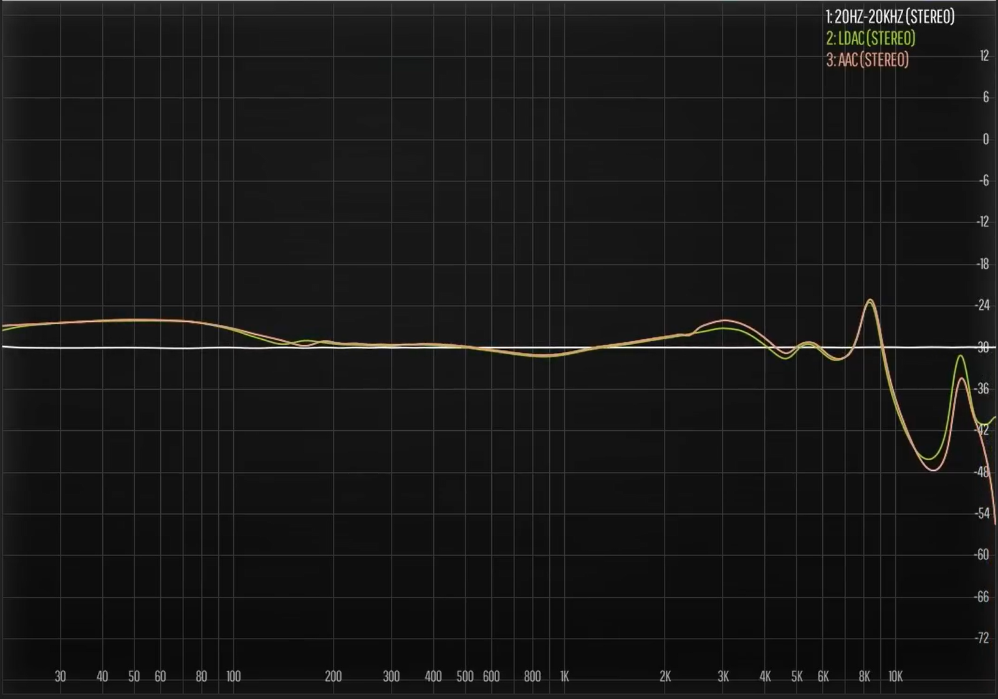Select the 100 Hz label on frequency axis
This screenshot has width=998, height=699.
tap(233, 677)
